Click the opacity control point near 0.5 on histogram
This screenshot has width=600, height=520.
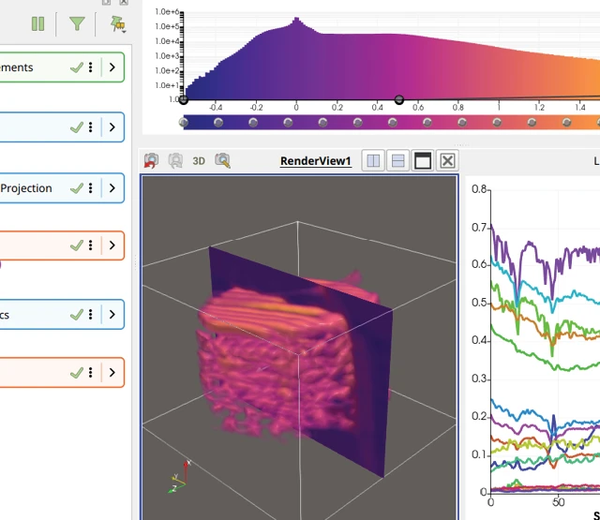(399, 100)
